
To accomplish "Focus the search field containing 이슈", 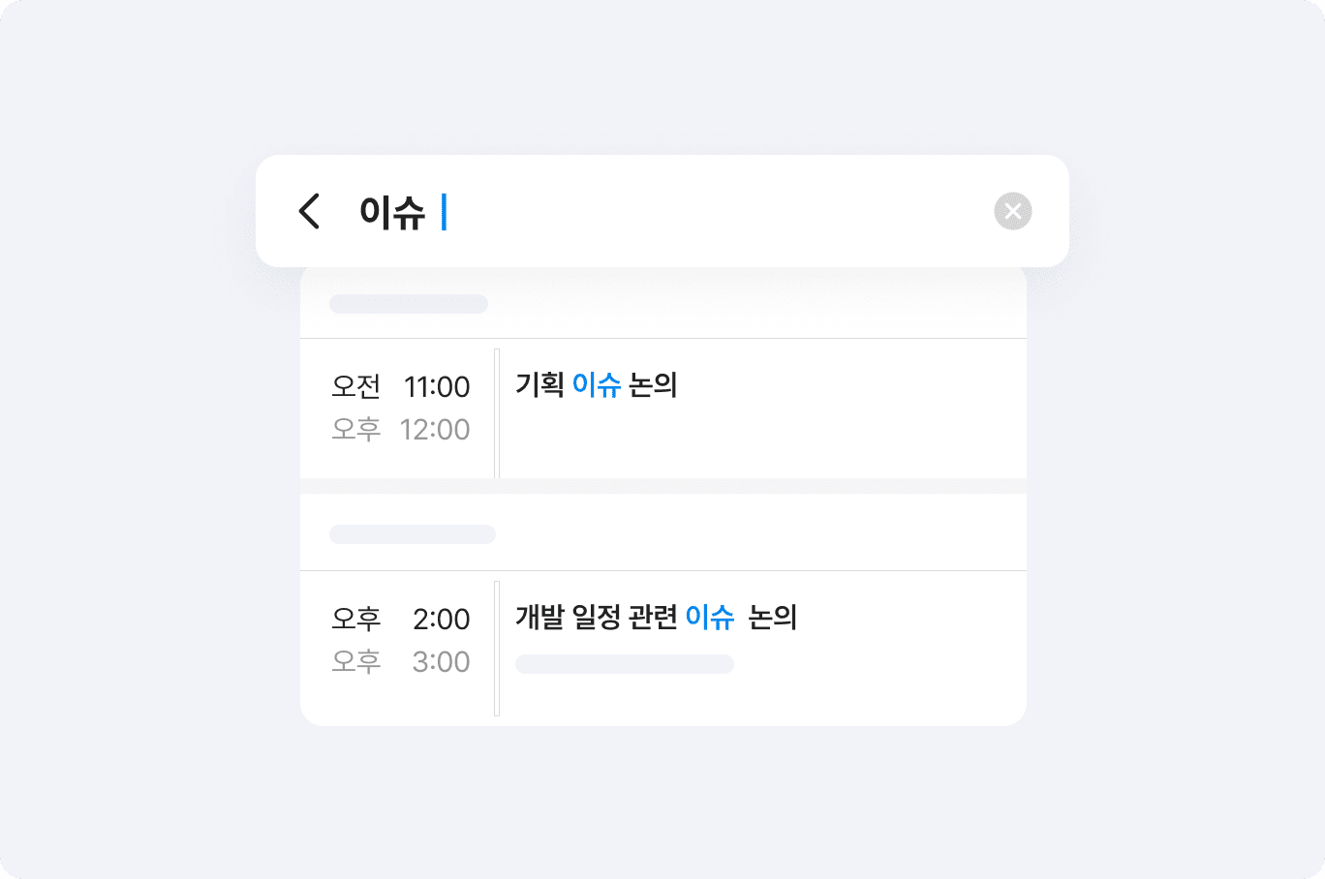I will pos(678,211).
